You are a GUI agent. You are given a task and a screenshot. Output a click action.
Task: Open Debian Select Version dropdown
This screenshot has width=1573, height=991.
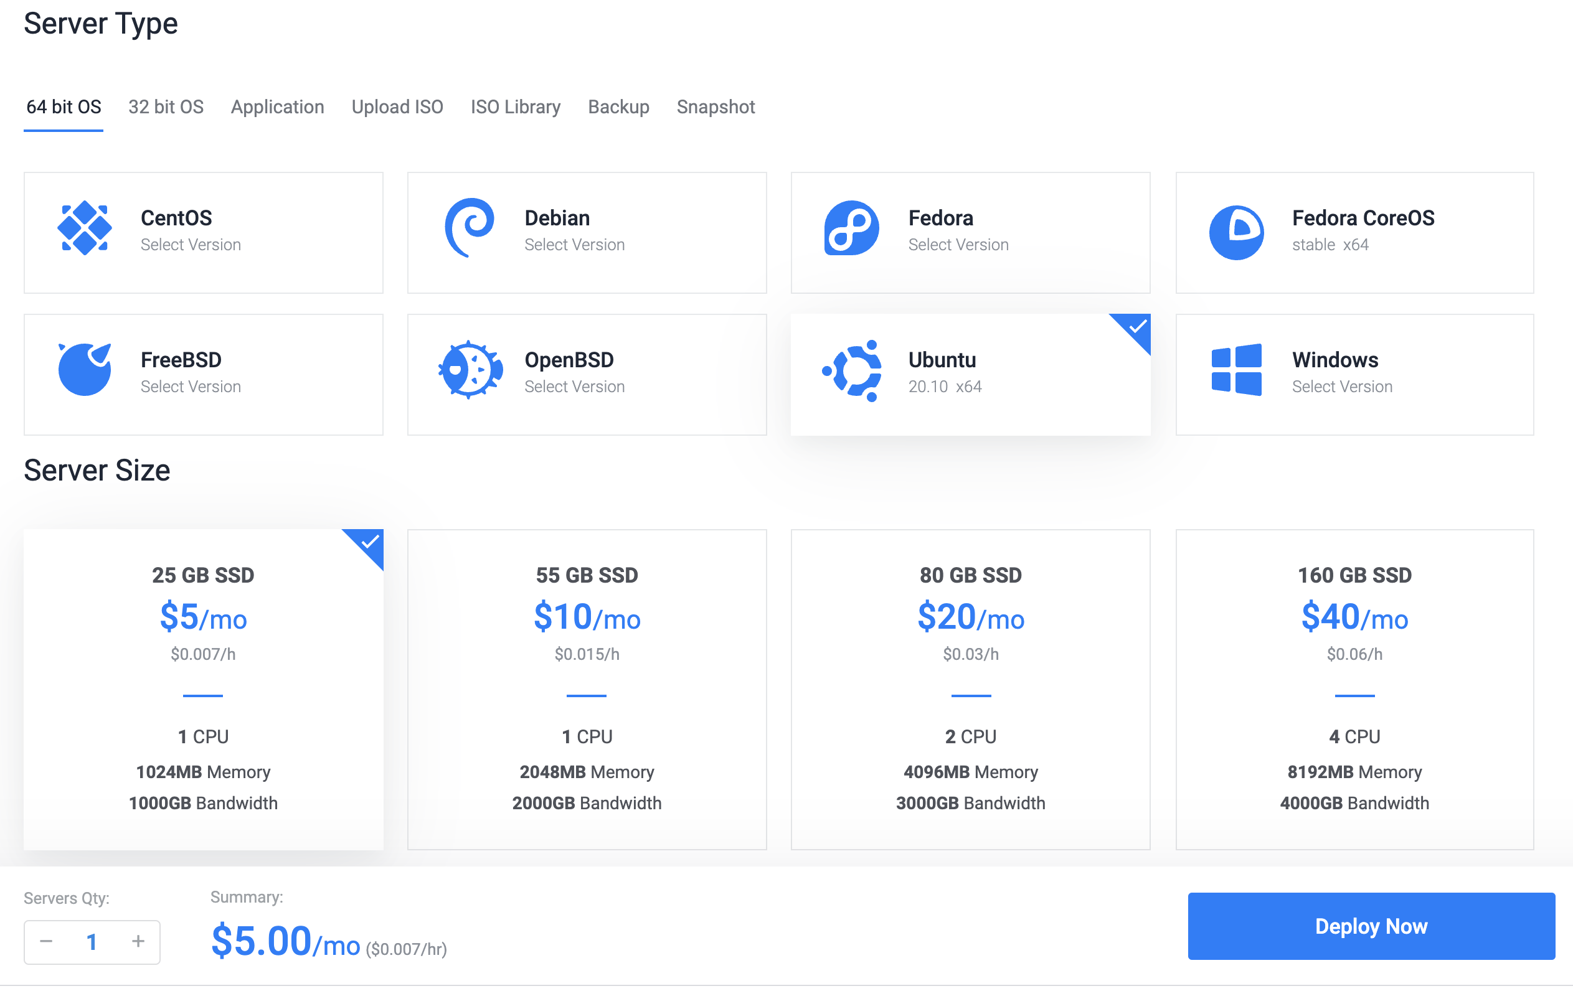574,245
